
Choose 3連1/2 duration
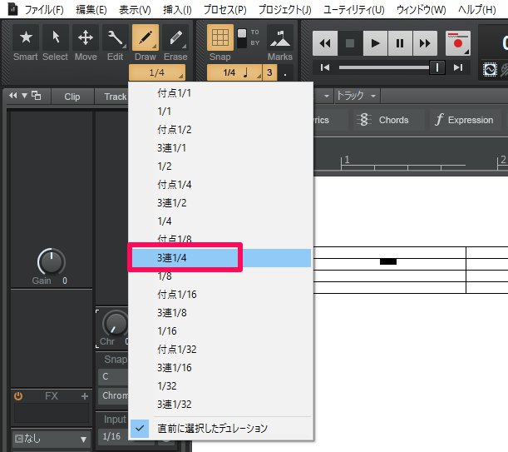(x=220, y=203)
